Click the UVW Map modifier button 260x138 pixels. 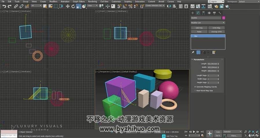(x=216, y=28)
